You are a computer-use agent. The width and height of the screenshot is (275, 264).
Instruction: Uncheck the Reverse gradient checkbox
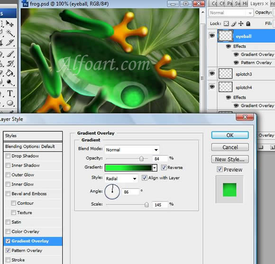pyautogui.click(x=164, y=168)
